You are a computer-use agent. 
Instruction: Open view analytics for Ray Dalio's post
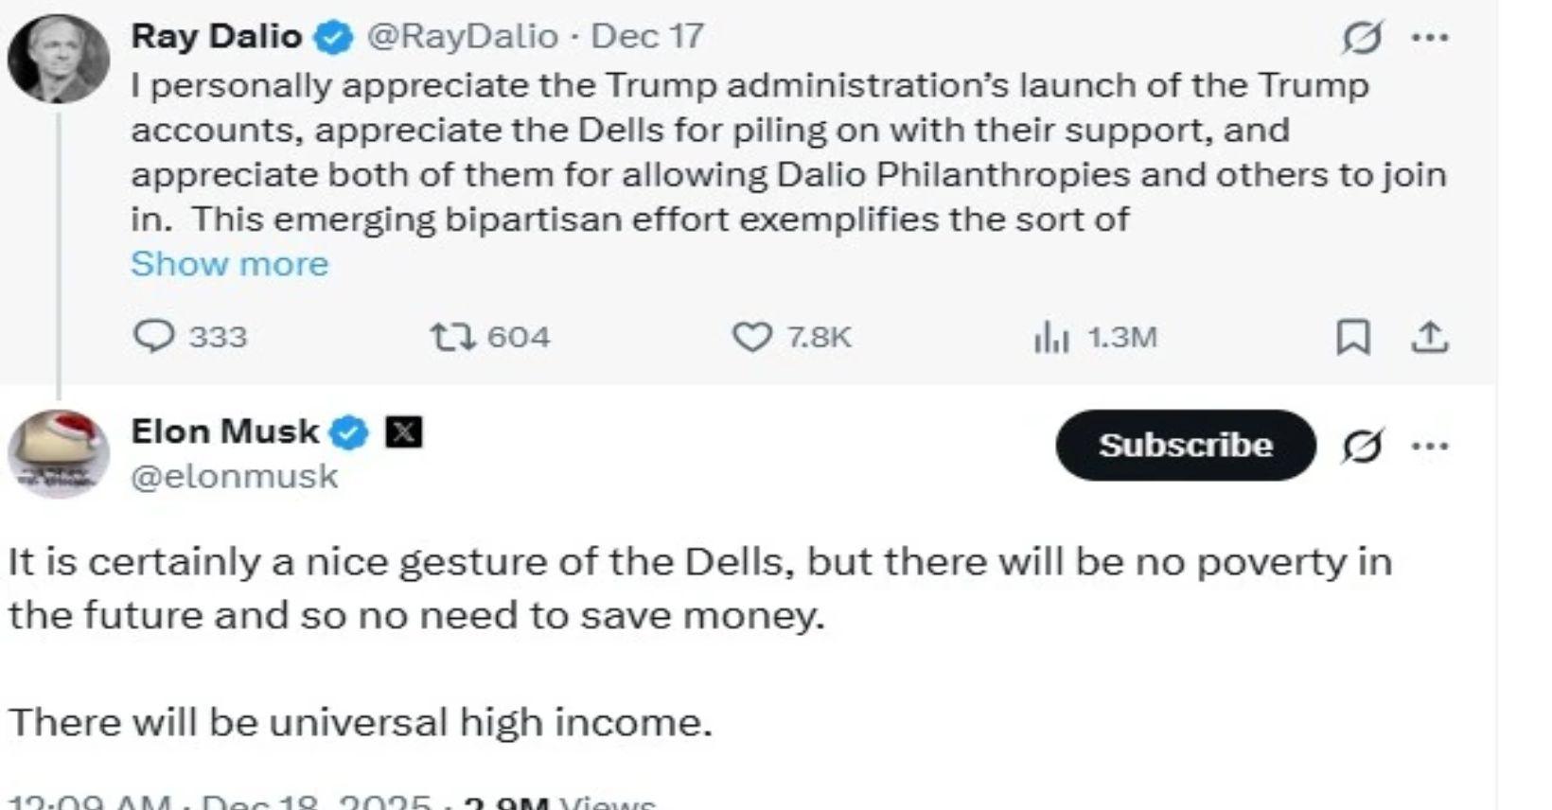coord(1050,337)
